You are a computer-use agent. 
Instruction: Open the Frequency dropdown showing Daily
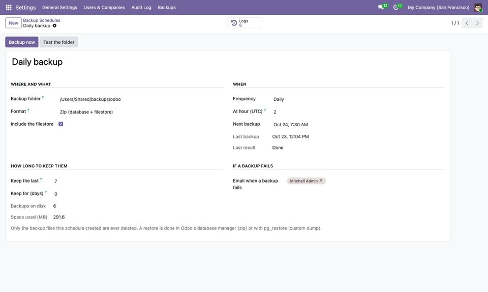358,99
